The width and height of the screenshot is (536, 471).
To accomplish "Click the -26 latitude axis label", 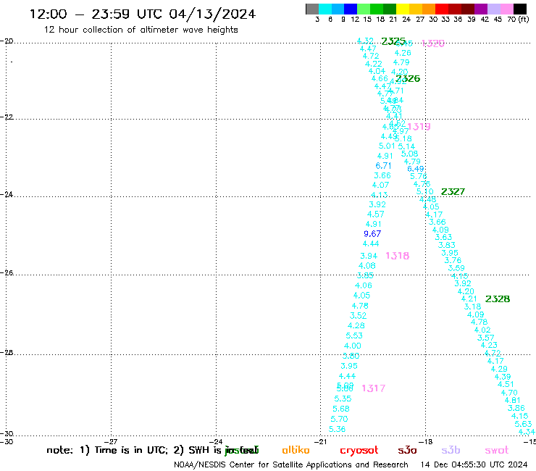I will pos(7,273).
